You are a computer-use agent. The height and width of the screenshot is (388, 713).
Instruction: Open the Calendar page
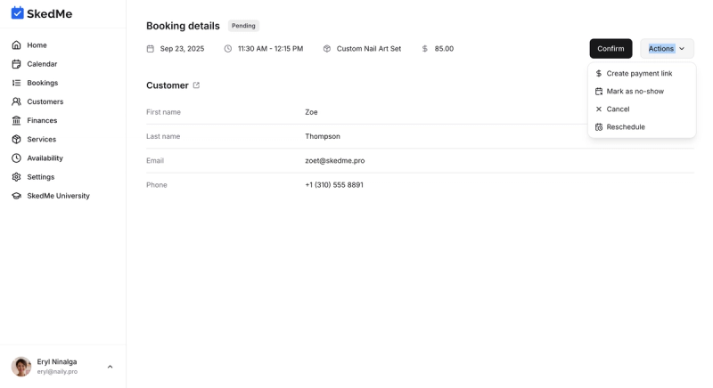coord(42,64)
